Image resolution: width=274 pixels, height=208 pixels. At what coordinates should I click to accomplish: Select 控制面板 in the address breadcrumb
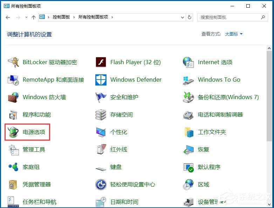tap(61, 17)
